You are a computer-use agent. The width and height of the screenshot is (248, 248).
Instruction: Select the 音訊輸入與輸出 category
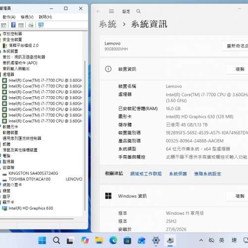[x=16, y=68]
